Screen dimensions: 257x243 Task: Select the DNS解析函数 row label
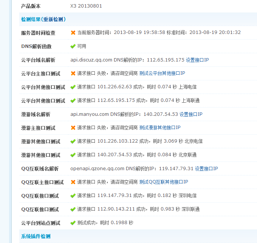click(36, 46)
